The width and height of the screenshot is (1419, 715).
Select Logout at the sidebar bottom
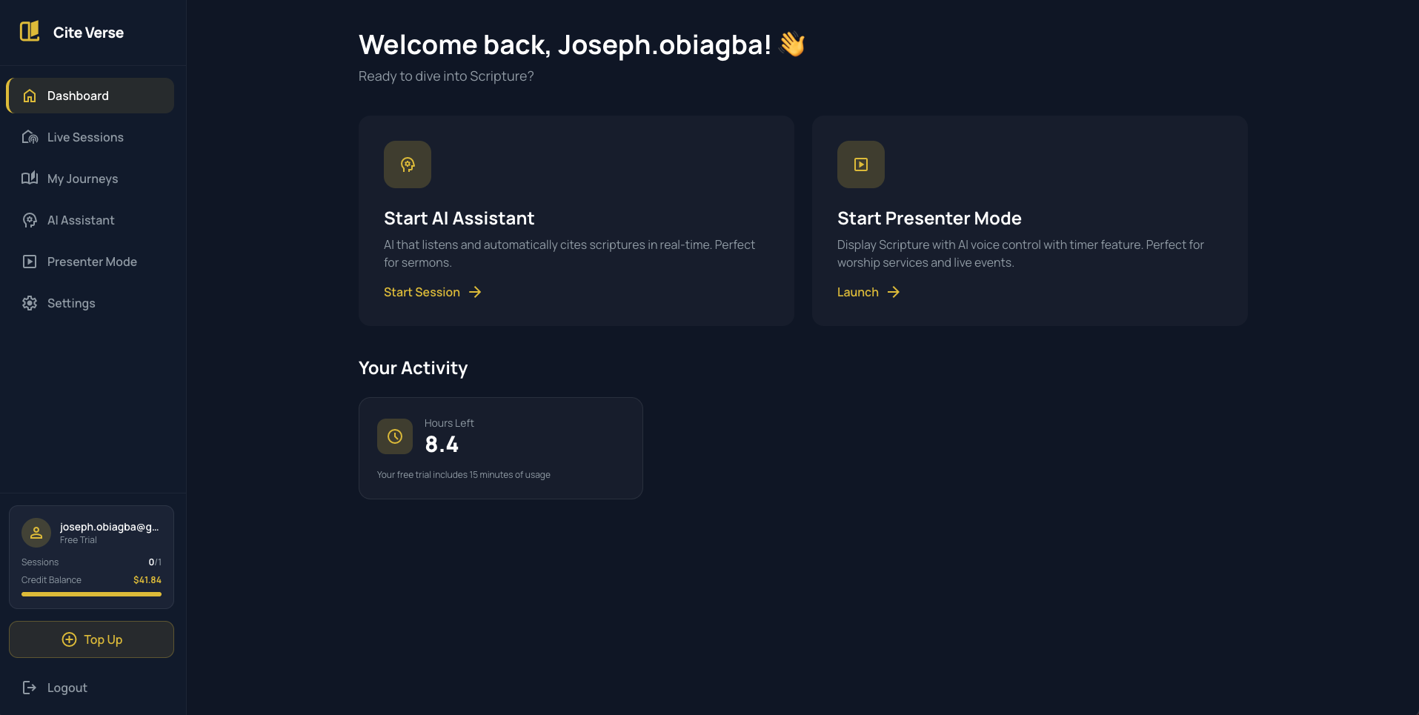(66, 687)
